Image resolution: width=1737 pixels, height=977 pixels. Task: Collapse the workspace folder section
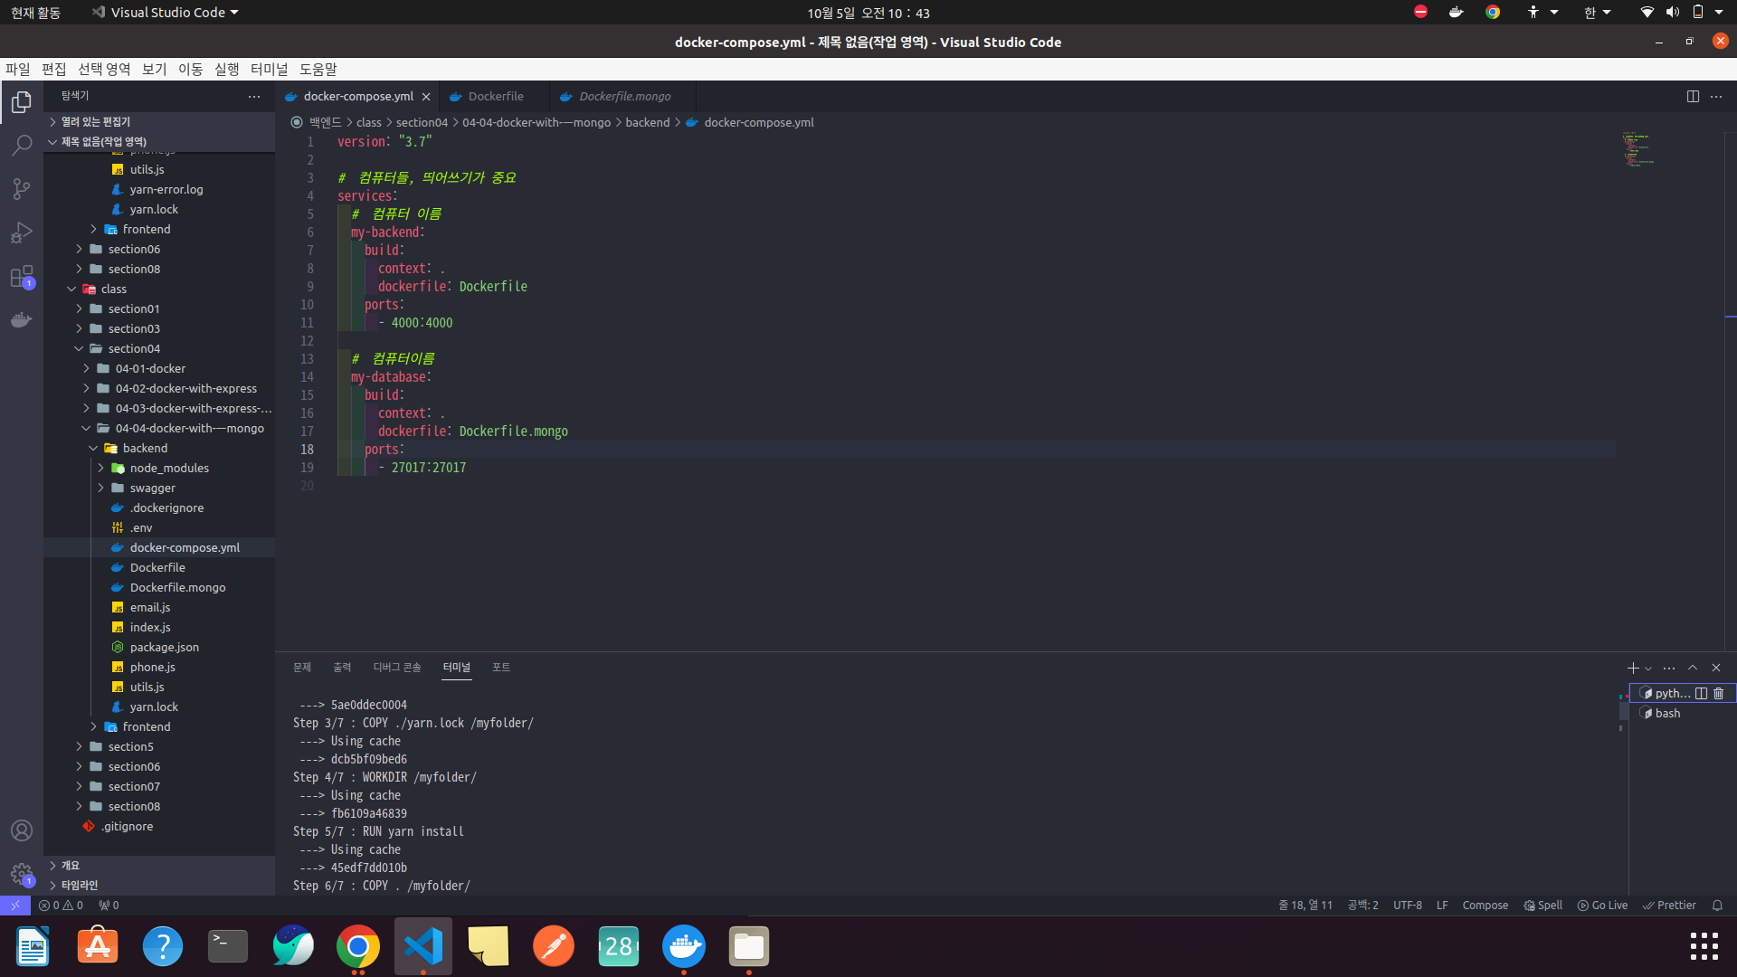pyautogui.click(x=159, y=142)
